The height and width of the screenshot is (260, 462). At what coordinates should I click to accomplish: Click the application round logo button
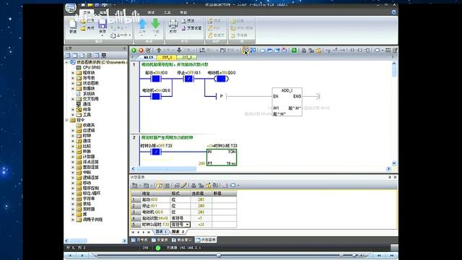tap(71, 8)
